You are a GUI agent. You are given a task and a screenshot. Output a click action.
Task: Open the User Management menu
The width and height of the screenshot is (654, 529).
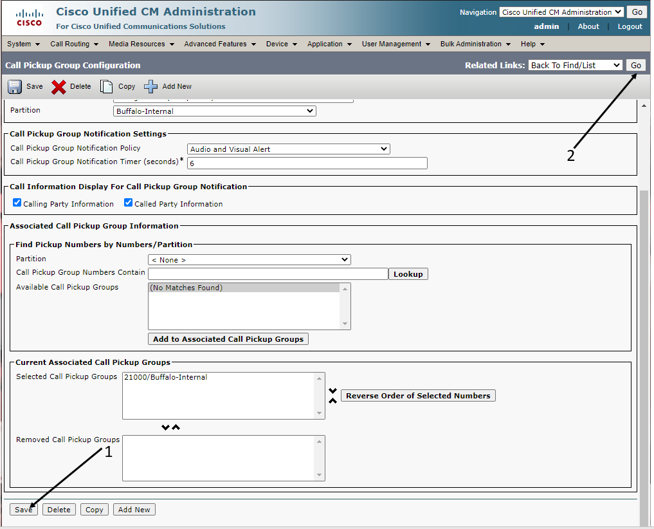click(x=396, y=44)
